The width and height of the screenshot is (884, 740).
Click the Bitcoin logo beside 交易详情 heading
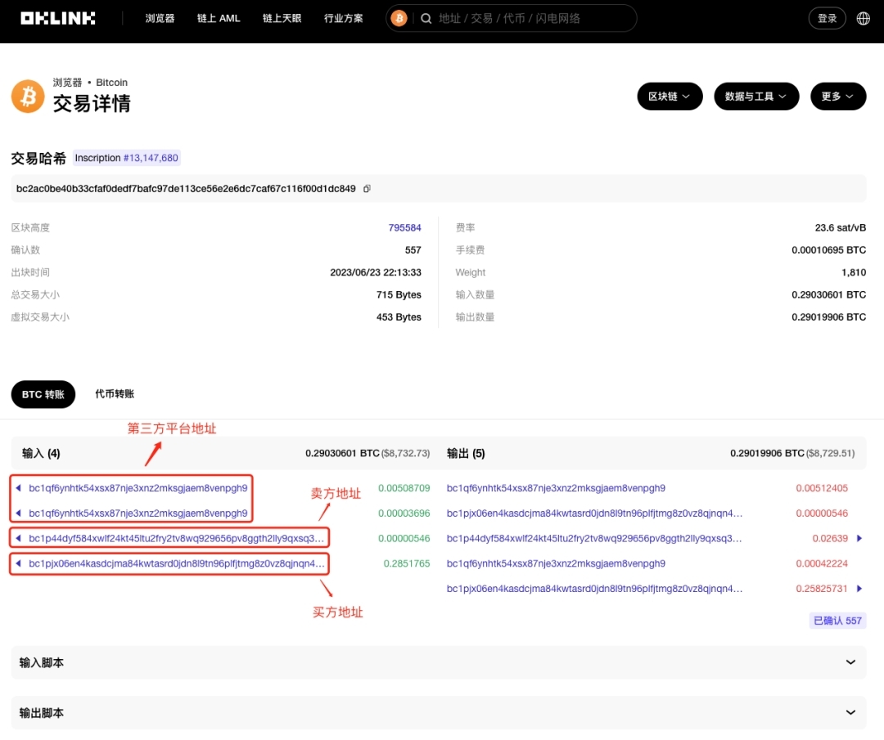coord(27,96)
